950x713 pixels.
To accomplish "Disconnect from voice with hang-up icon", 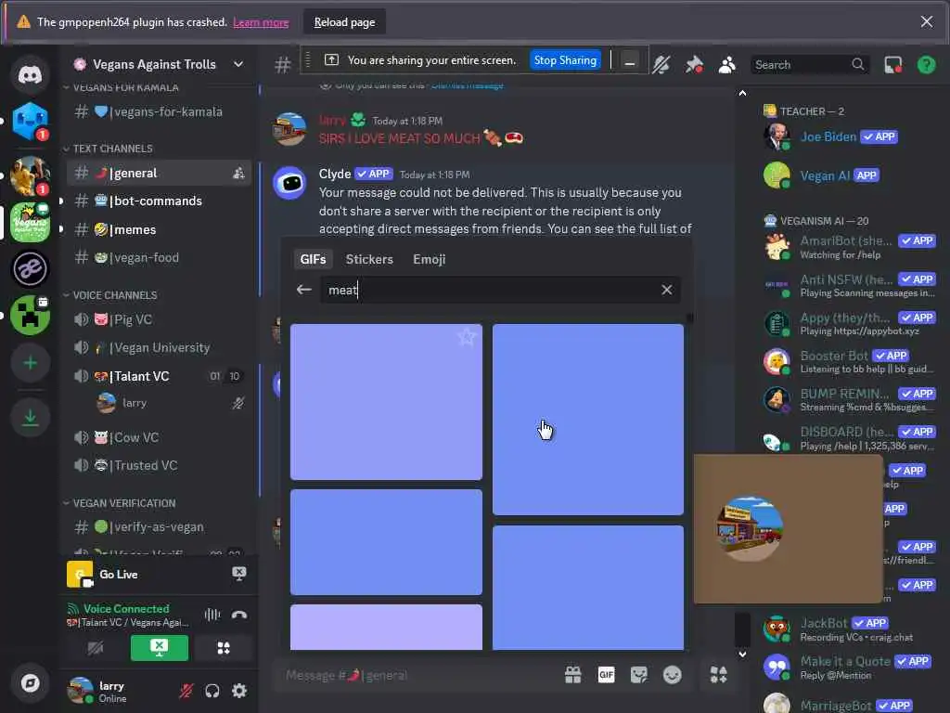I will click(x=239, y=615).
